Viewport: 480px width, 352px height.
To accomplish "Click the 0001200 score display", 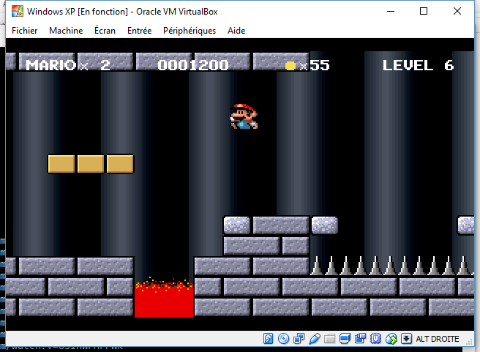I will [193, 65].
